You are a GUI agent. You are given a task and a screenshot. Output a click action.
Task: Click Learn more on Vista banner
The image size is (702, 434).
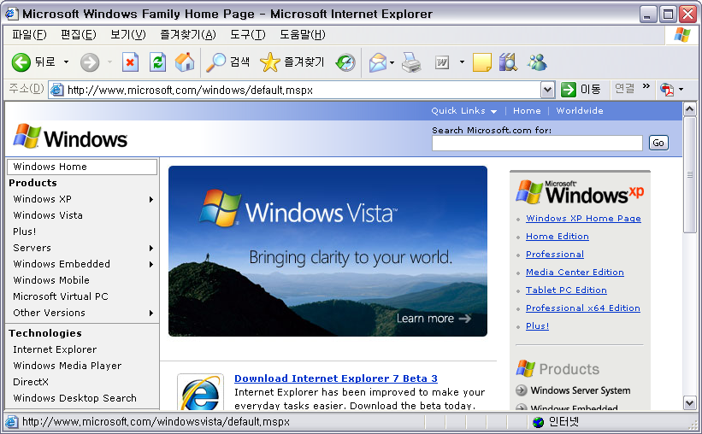click(x=434, y=319)
